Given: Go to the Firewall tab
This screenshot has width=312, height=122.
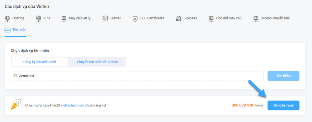Looking at the screenshot, I should click(x=112, y=18).
